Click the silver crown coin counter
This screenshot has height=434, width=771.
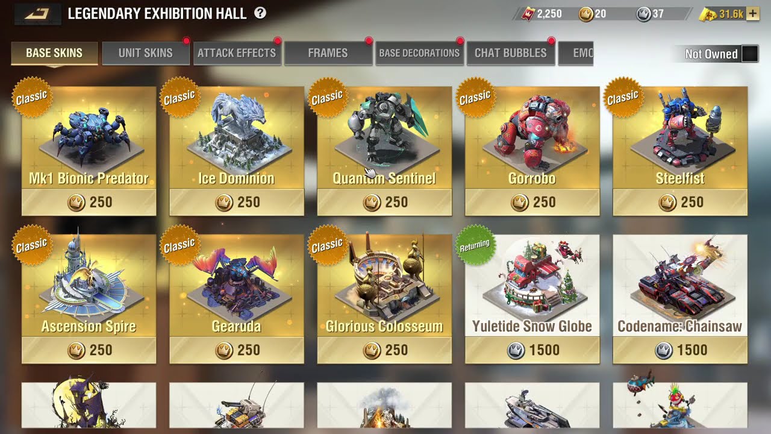651,14
